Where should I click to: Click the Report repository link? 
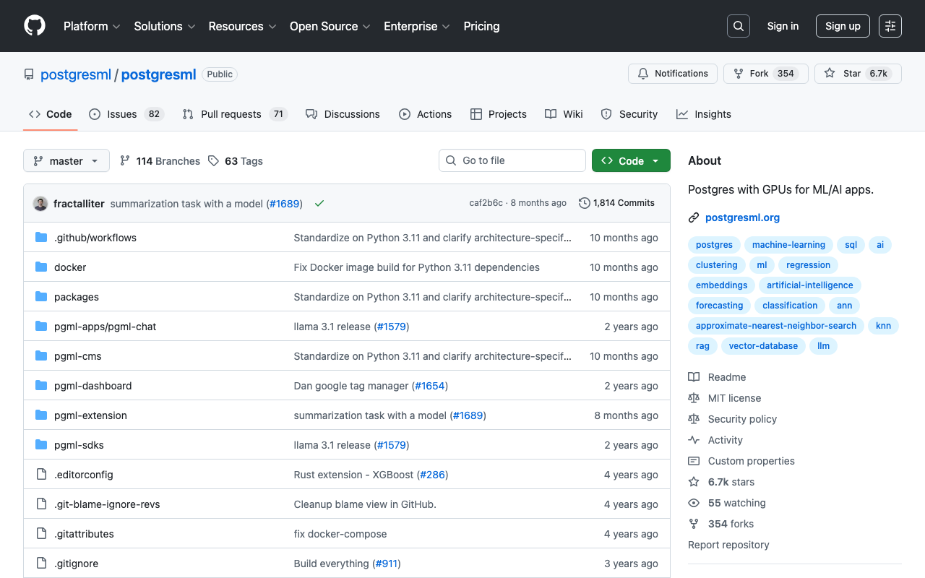[x=728, y=545]
